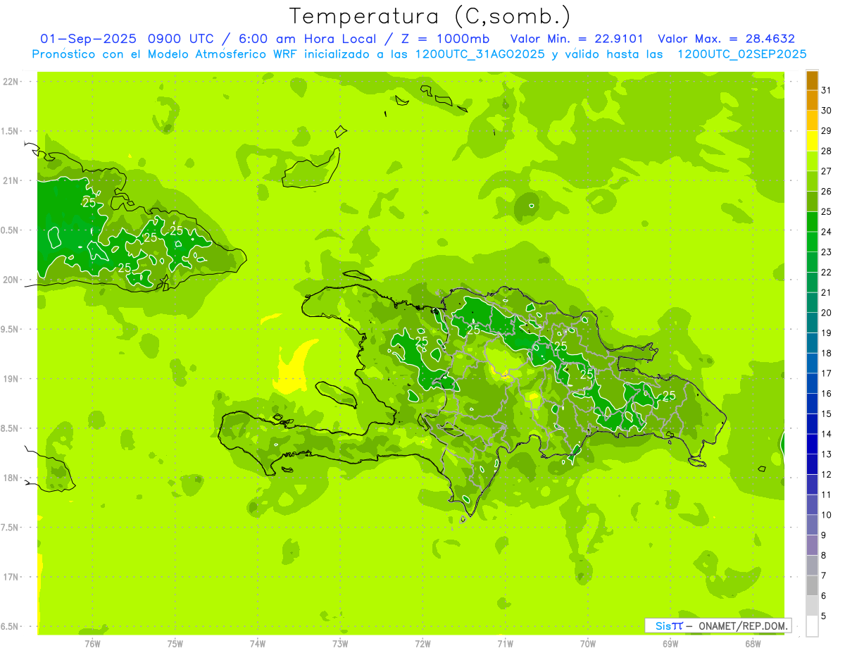Click the color scale label 31

pos(827,90)
